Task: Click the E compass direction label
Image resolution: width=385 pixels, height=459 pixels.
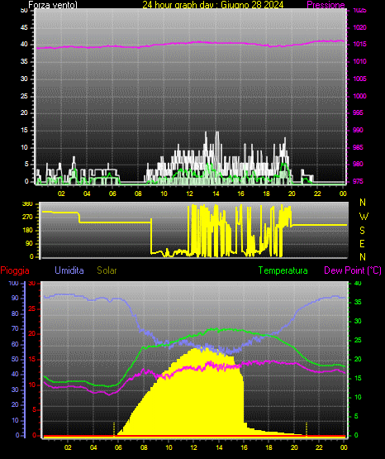Action: [362, 244]
